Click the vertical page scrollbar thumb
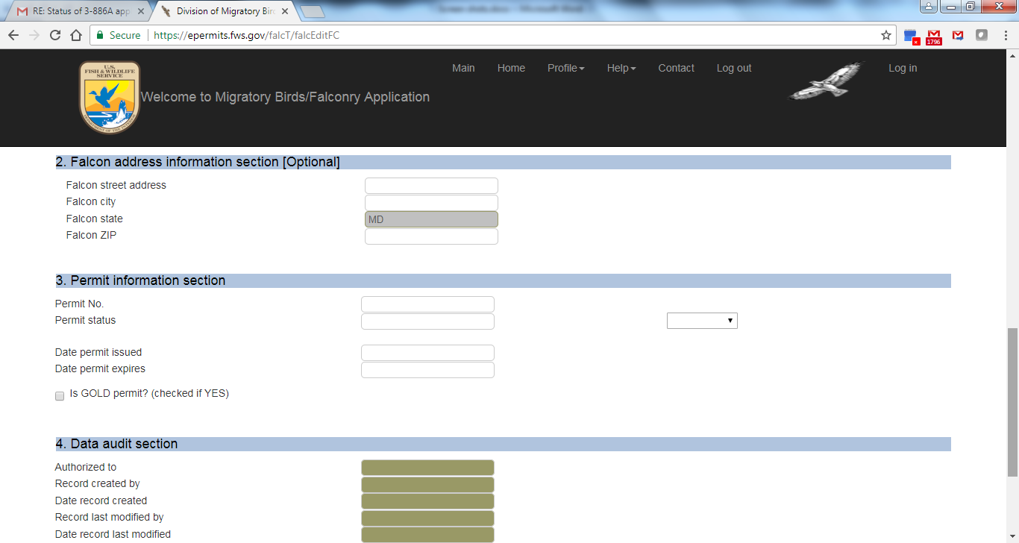The image size is (1019, 543). tap(1012, 401)
